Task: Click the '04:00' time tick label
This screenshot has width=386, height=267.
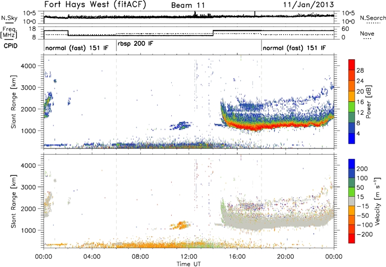Action: coord(92,257)
